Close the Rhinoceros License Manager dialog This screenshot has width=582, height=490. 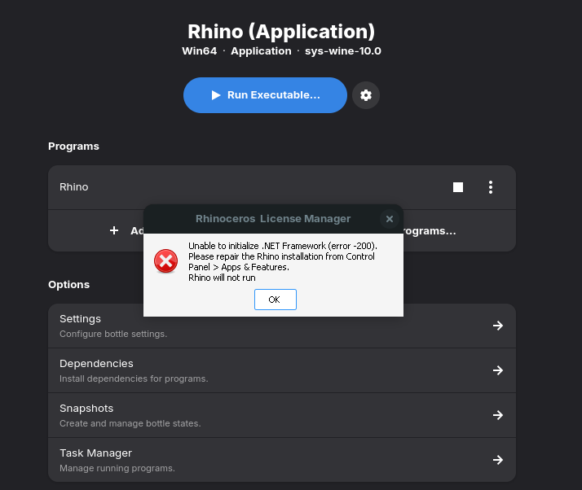pyautogui.click(x=390, y=218)
